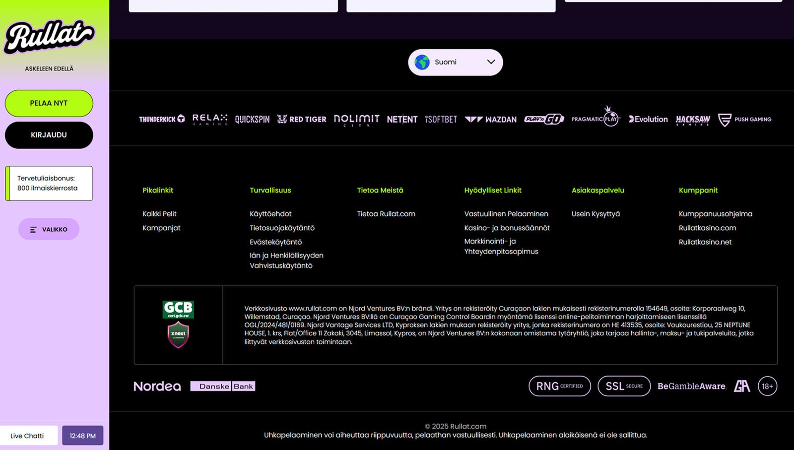Click the Rullat logo in sidebar

pos(49,37)
